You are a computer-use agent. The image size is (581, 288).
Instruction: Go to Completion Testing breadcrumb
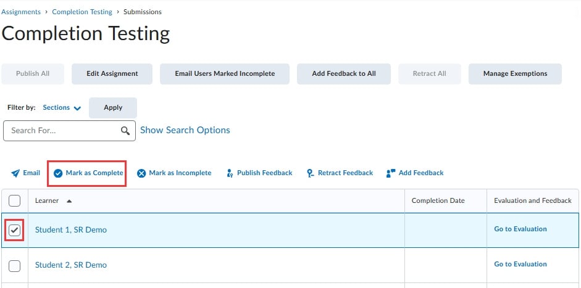tap(82, 12)
